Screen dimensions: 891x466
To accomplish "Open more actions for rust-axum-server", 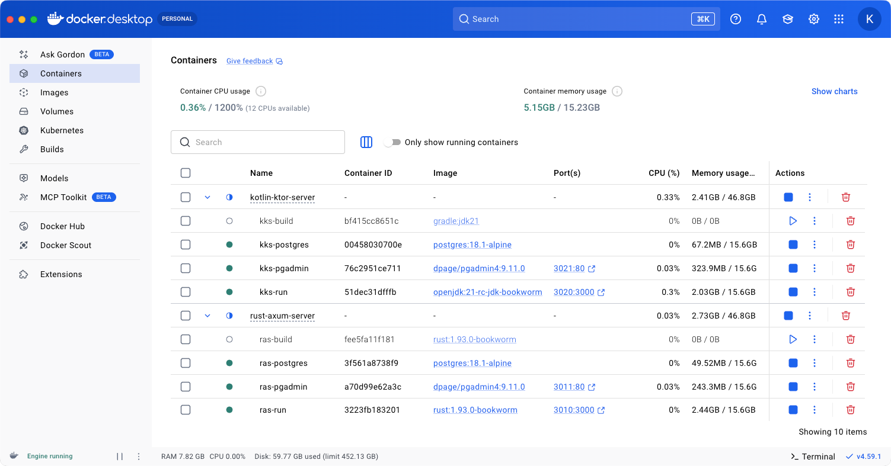I will point(810,316).
